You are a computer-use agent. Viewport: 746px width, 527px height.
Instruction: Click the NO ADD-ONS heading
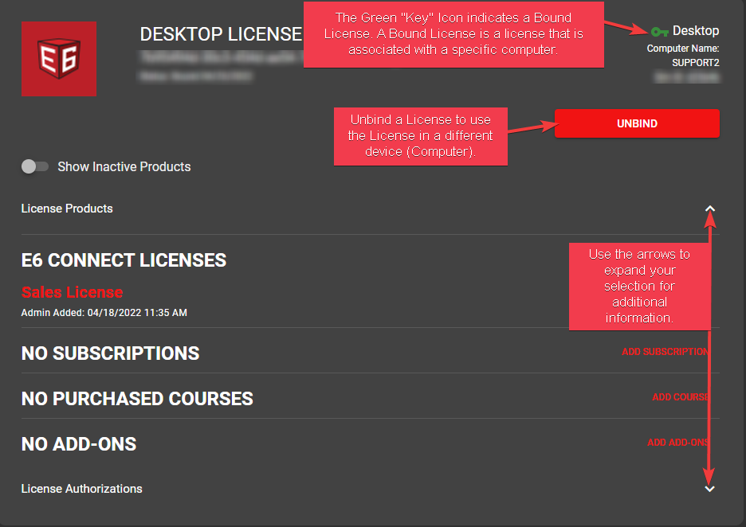[x=79, y=444]
